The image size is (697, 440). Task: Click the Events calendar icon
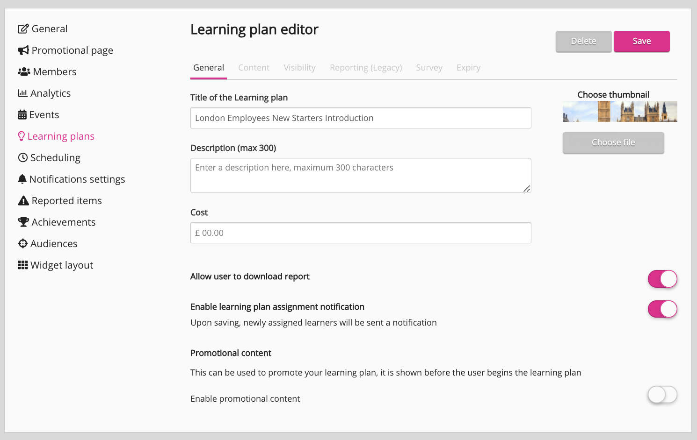click(x=22, y=115)
